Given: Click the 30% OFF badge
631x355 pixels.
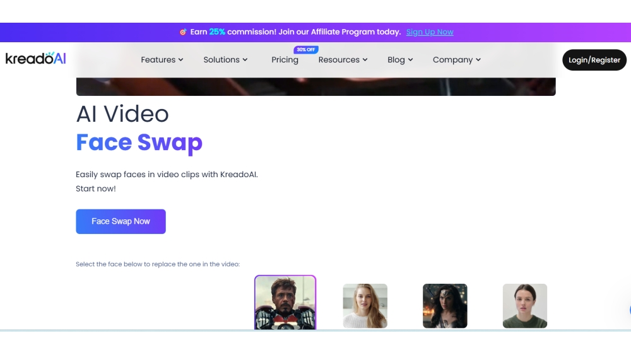Looking at the screenshot, I should coord(306,50).
